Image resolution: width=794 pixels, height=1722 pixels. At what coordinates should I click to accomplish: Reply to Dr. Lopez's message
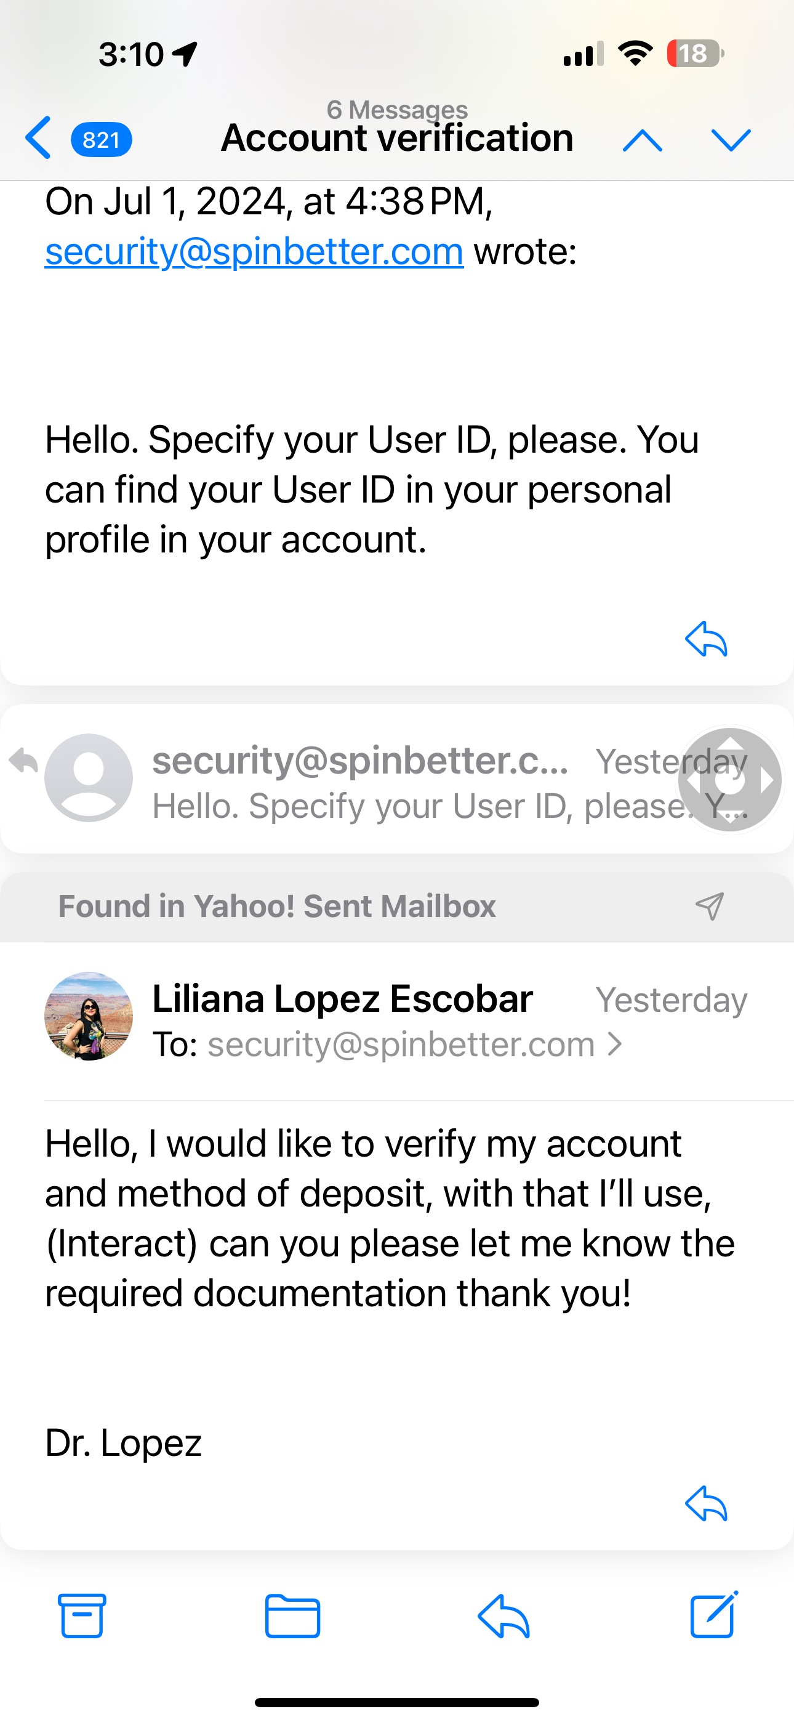click(706, 1504)
